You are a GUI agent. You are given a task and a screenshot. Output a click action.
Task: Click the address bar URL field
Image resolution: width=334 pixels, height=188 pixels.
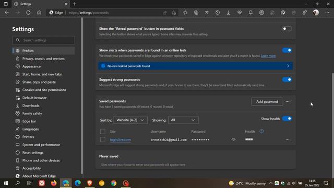tap(113, 13)
